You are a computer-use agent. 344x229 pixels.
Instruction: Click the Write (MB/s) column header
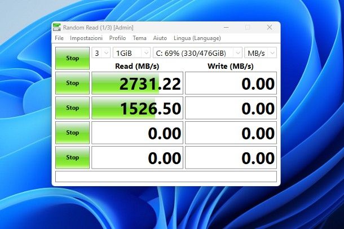click(x=231, y=66)
